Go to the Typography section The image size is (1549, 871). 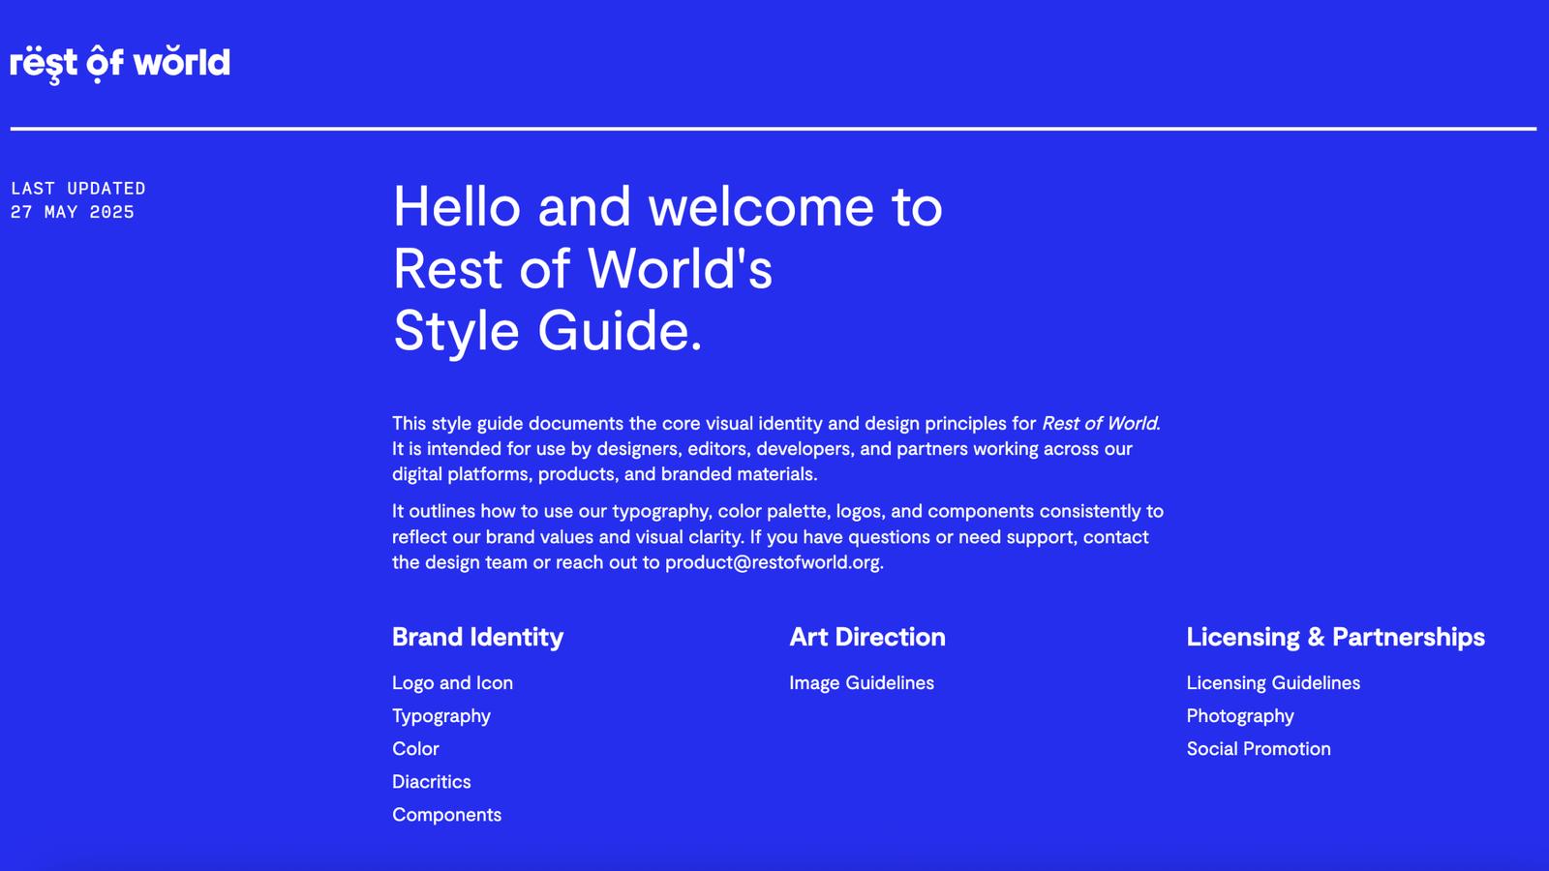click(441, 716)
